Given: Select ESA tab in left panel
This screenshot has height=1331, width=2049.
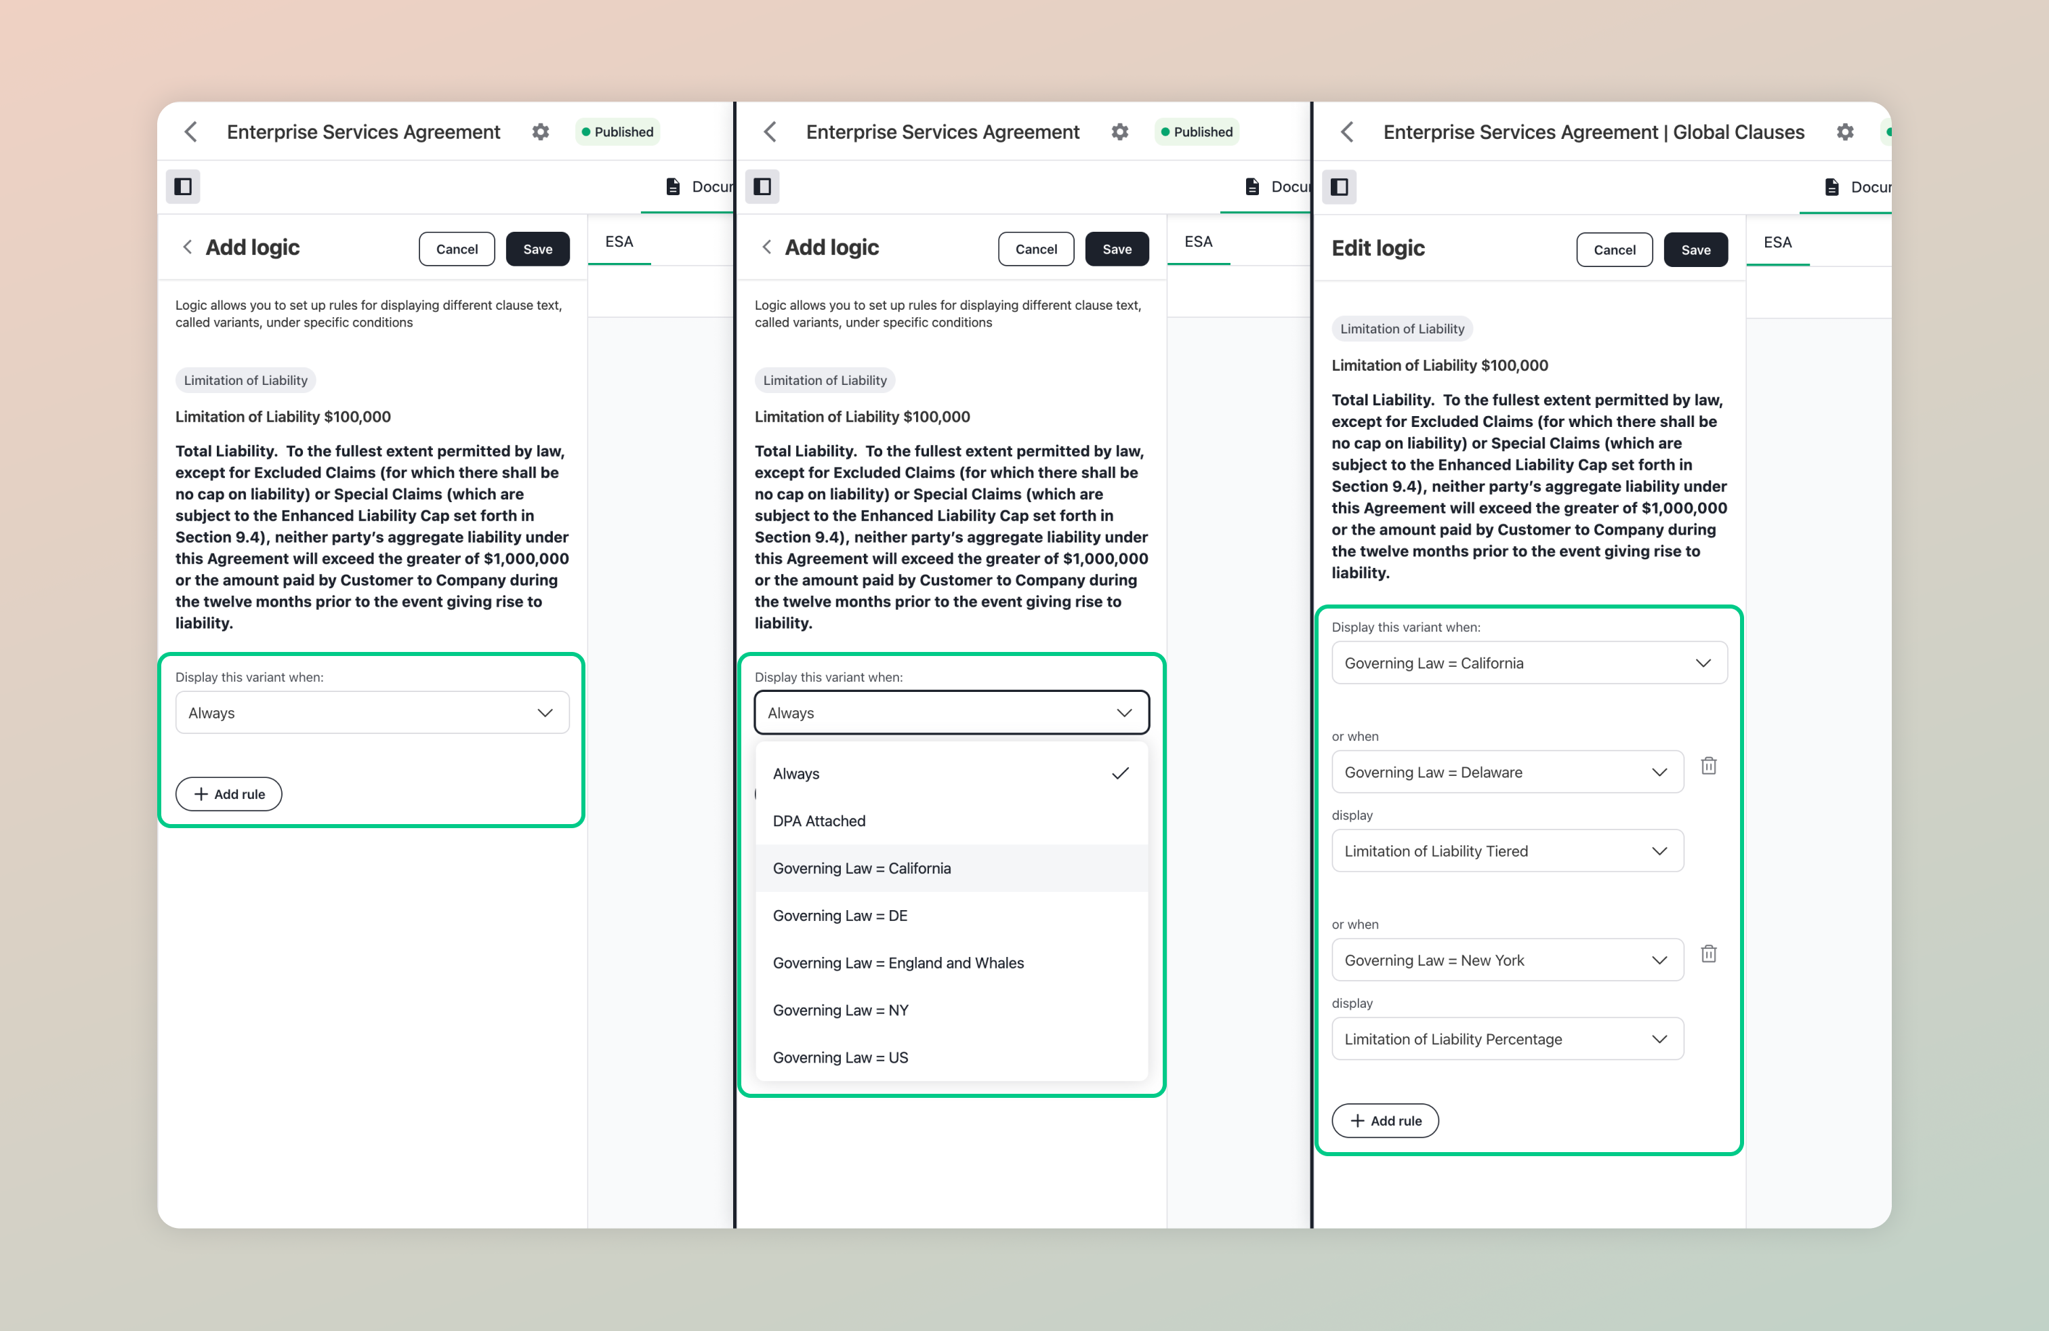Looking at the screenshot, I should tap(619, 242).
